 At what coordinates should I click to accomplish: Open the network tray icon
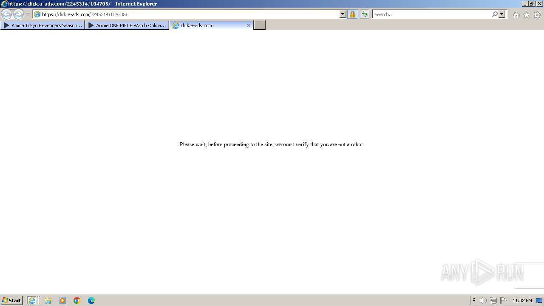coord(493,300)
